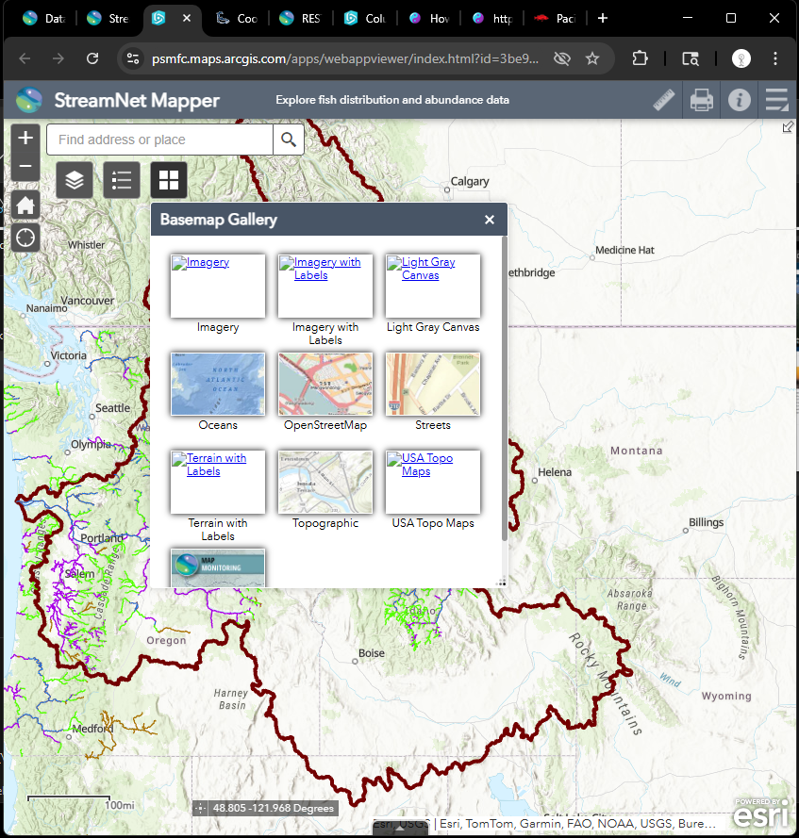View site information for psmfc.maps.arcgis.com
Viewport: 799px width, 838px height.
click(133, 58)
